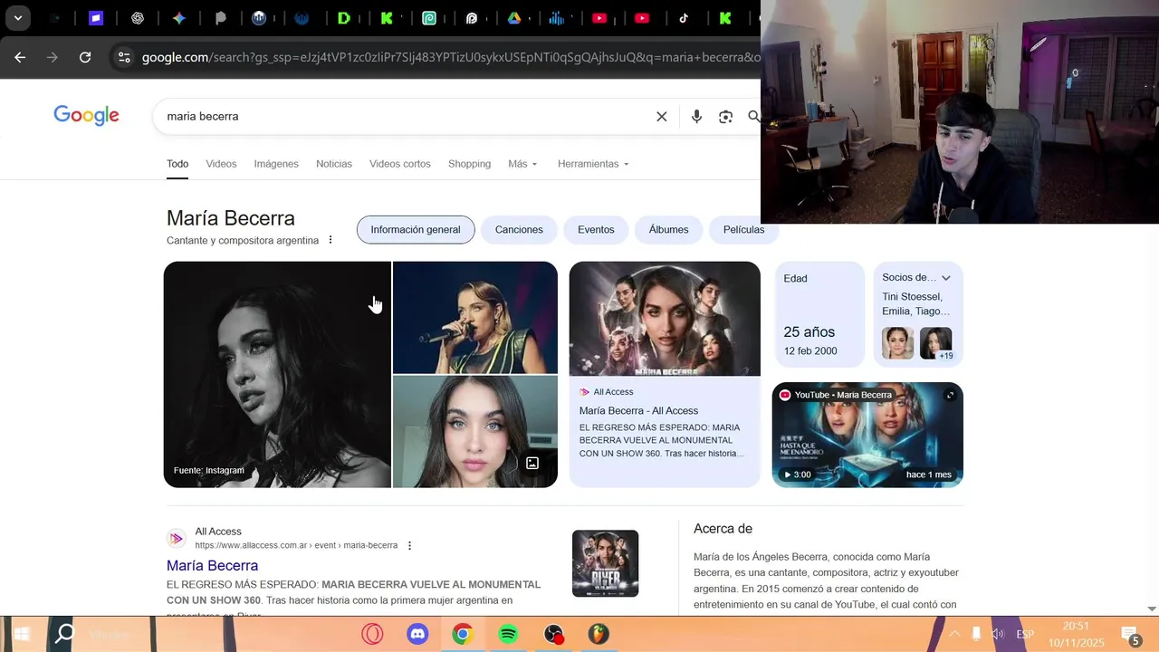Switch to the ChatGPT browser tab
The height and width of the screenshot is (652, 1159).
pos(138,18)
